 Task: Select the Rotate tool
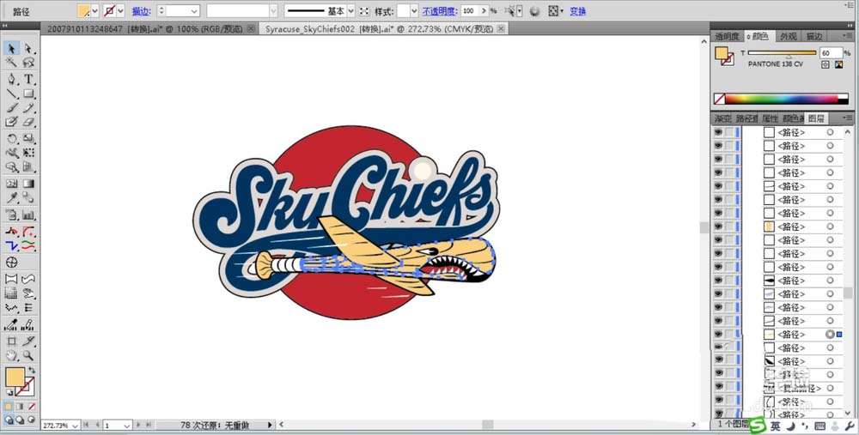point(11,139)
